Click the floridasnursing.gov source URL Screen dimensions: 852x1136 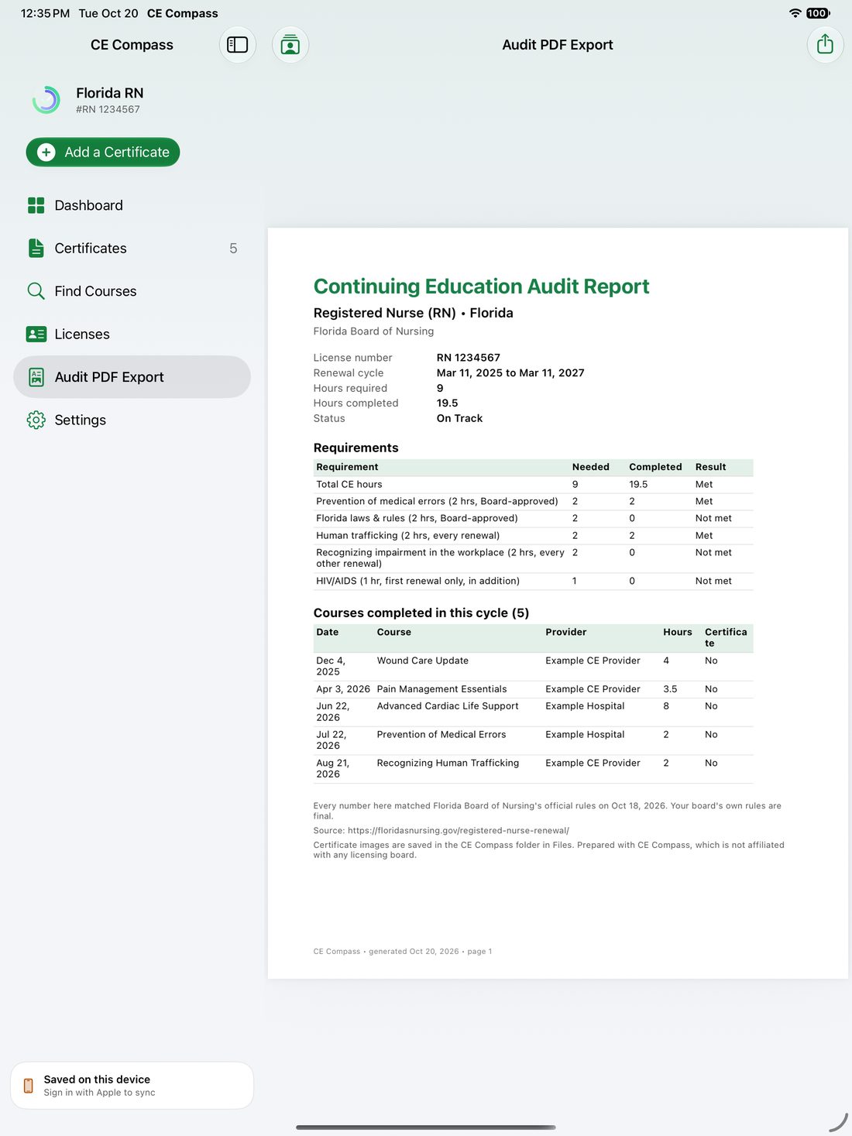pyautogui.click(x=459, y=830)
